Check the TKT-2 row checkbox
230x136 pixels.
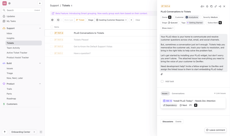pos(51,47)
